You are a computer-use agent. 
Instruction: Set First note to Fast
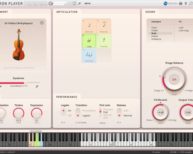pyautogui.click(x=105, y=112)
